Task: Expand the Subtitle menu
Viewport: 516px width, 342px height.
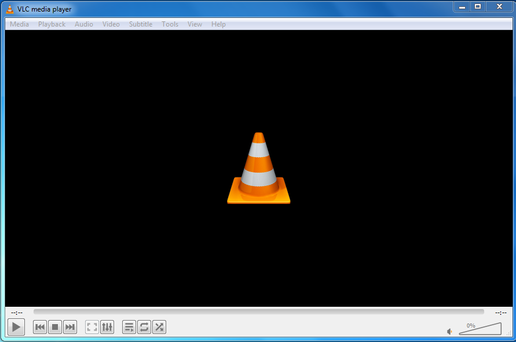Action: 141,24
